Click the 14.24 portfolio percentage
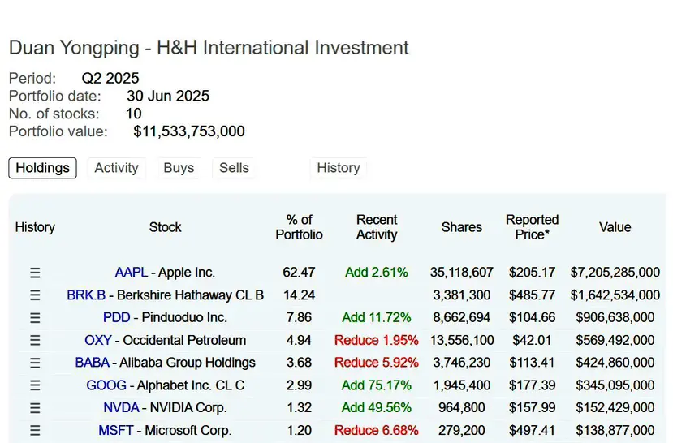This screenshot has height=443, width=673. (300, 295)
